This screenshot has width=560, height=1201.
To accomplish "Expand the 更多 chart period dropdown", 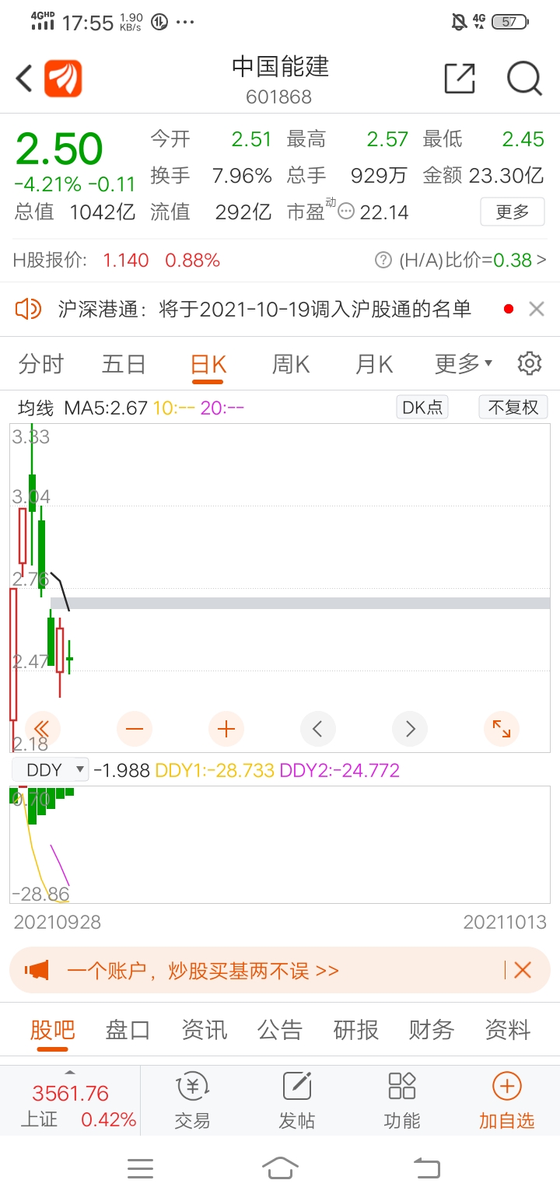I will coord(464,363).
